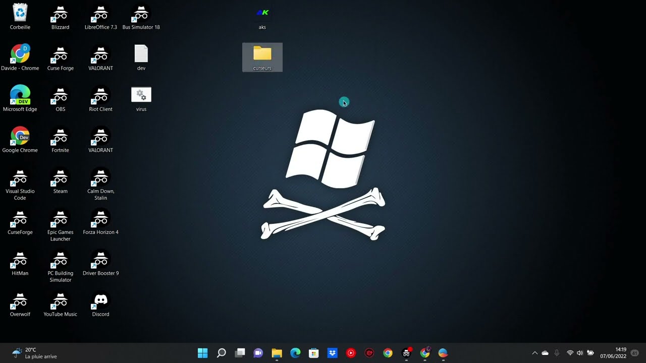Viewport: 646px width, 363px height.
Task: Click the battery tray icon
Action: [x=590, y=353]
